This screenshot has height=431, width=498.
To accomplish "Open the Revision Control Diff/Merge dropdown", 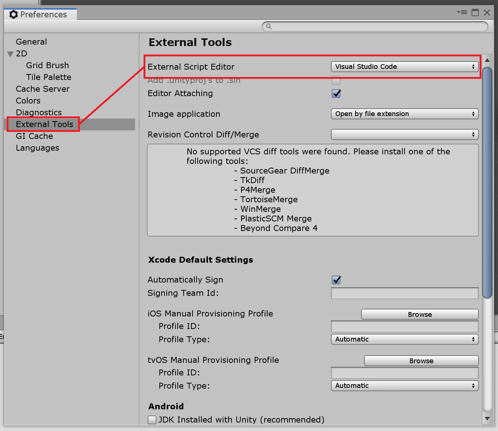I will point(404,134).
